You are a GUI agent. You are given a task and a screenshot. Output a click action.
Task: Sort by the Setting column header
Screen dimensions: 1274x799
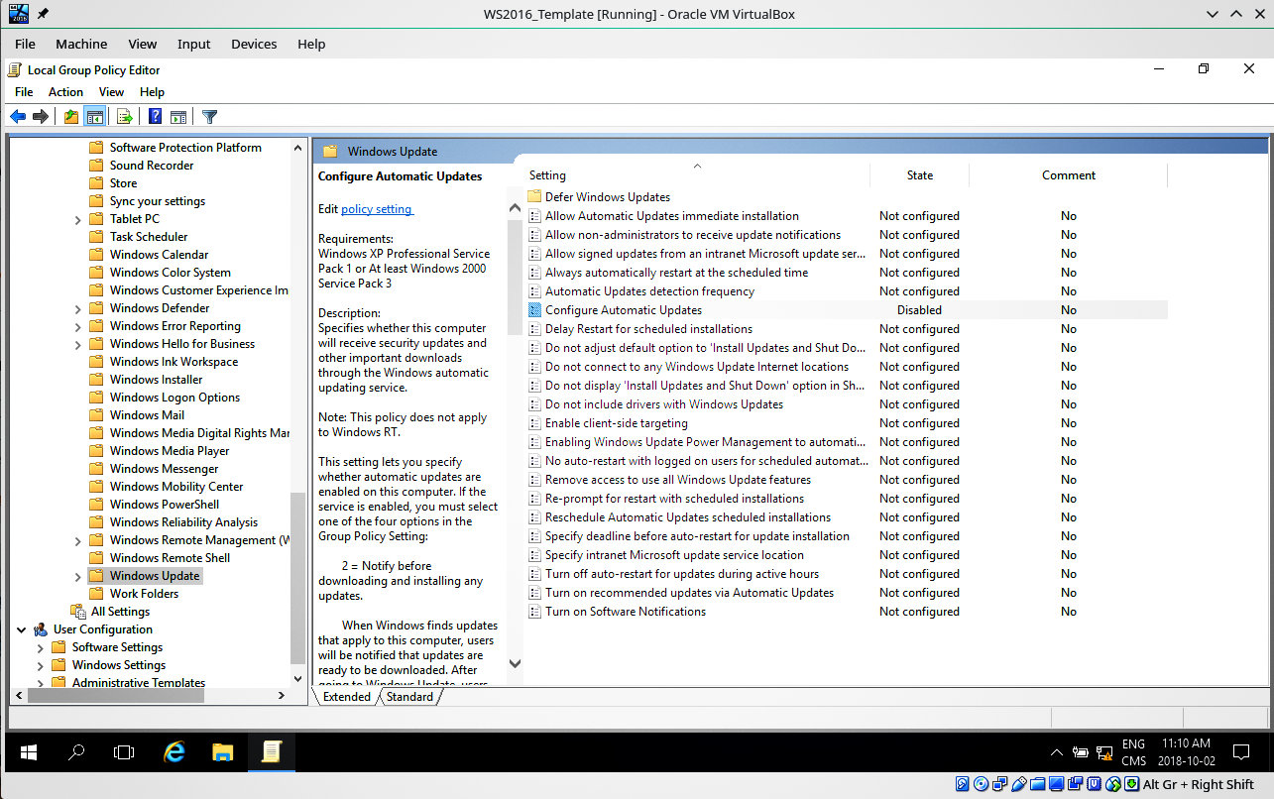coord(696,175)
